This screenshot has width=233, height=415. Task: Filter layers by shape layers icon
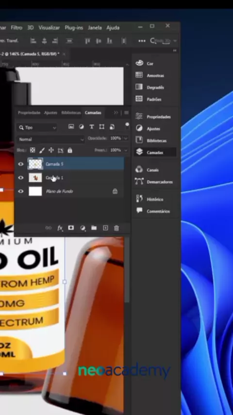(101, 126)
